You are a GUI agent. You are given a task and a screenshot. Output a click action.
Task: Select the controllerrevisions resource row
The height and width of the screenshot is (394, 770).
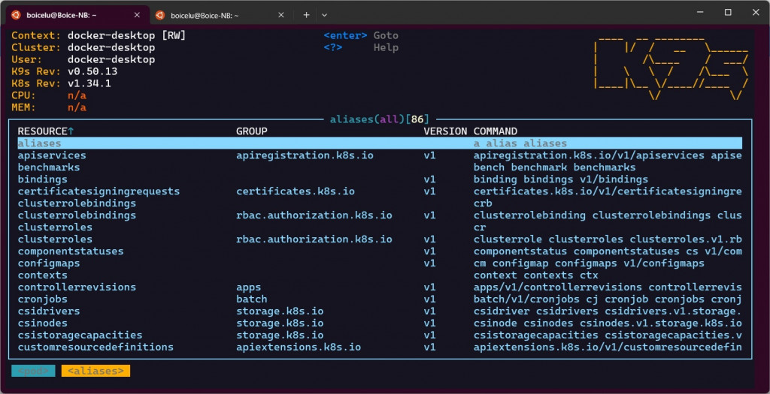point(380,287)
